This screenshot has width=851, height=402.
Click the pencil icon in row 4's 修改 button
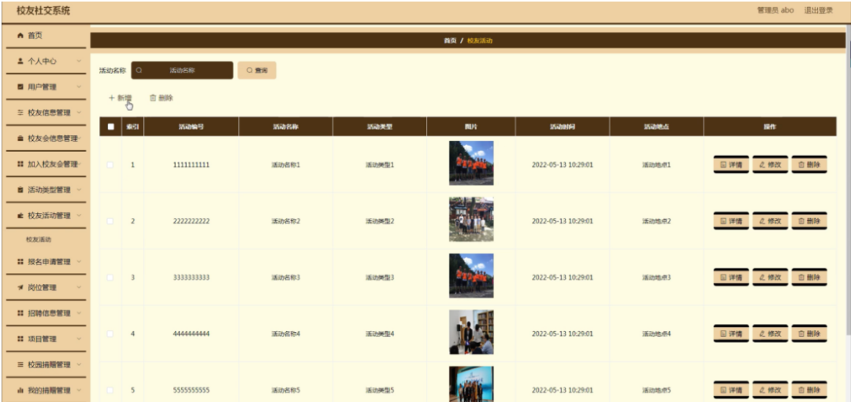tap(762, 334)
